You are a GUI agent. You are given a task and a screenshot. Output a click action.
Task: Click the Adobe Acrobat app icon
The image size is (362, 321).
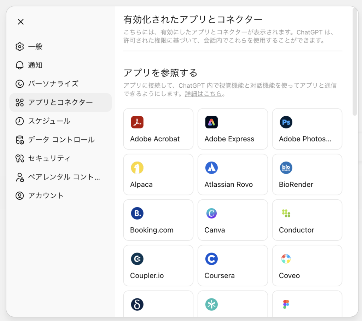137,122
